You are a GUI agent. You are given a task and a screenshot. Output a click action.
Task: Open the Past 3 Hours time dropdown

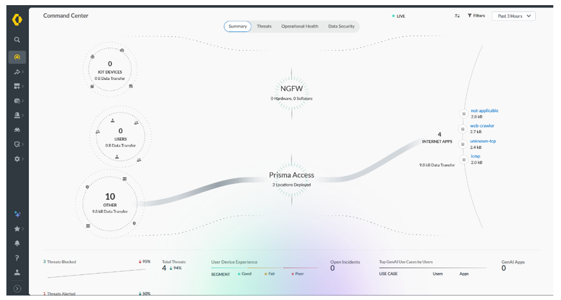point(514,16)
